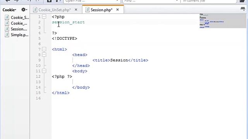Click the 'In current file' search scope field
This screenshot has height=139, width=248.
pos(208,1)
